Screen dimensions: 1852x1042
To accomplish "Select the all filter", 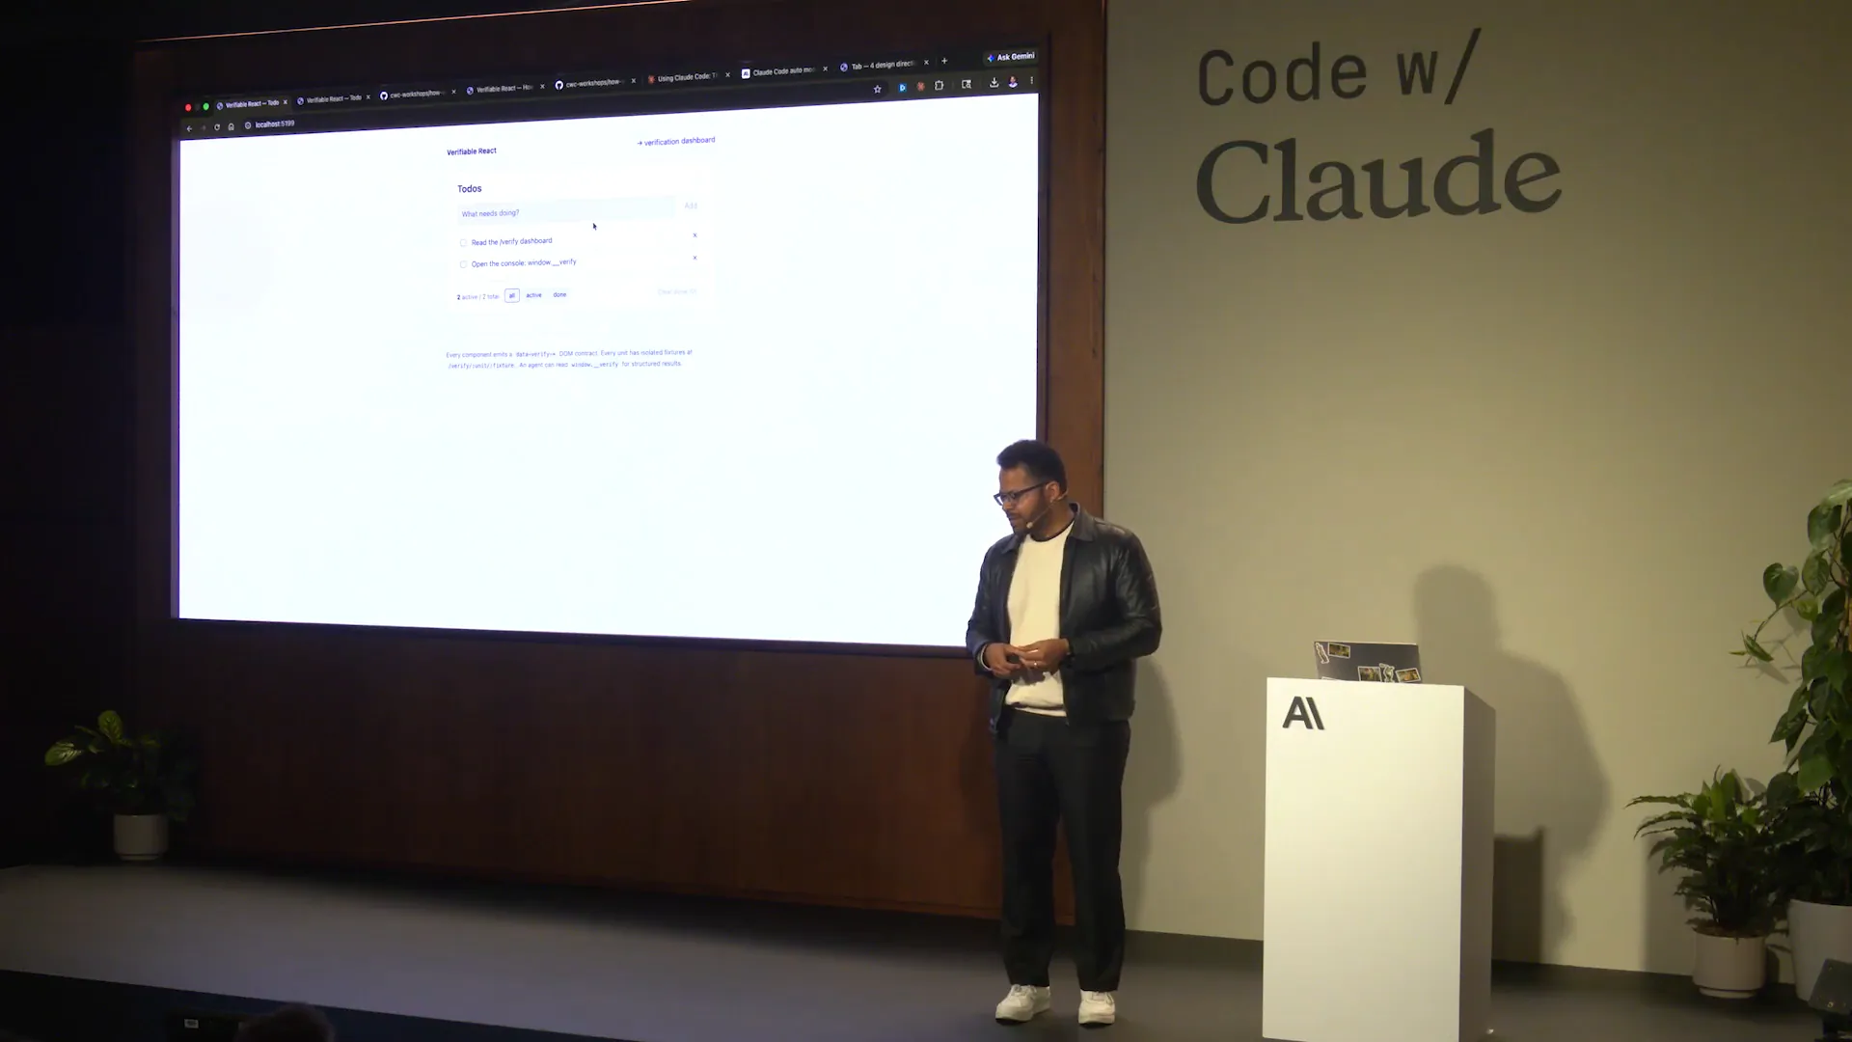I will click(511, 295).
